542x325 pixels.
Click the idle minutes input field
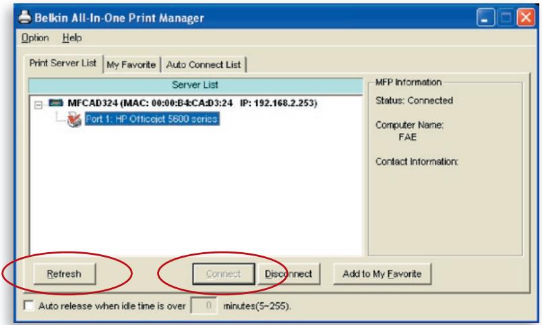[x=204, y=305]
